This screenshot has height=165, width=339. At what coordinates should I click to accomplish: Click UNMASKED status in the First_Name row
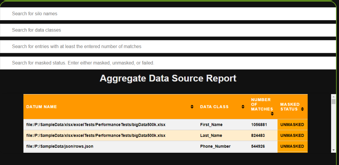pyautogui.click(x=292, y=125)
